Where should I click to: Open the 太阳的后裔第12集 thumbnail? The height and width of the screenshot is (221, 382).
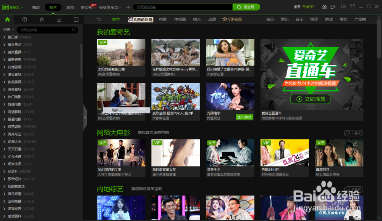121,52
